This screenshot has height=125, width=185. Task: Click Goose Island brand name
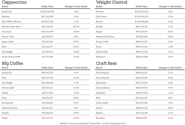[x=102, y=103]
